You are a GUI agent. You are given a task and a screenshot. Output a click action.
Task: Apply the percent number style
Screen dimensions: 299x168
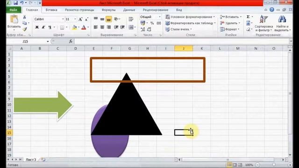point(152,23)
